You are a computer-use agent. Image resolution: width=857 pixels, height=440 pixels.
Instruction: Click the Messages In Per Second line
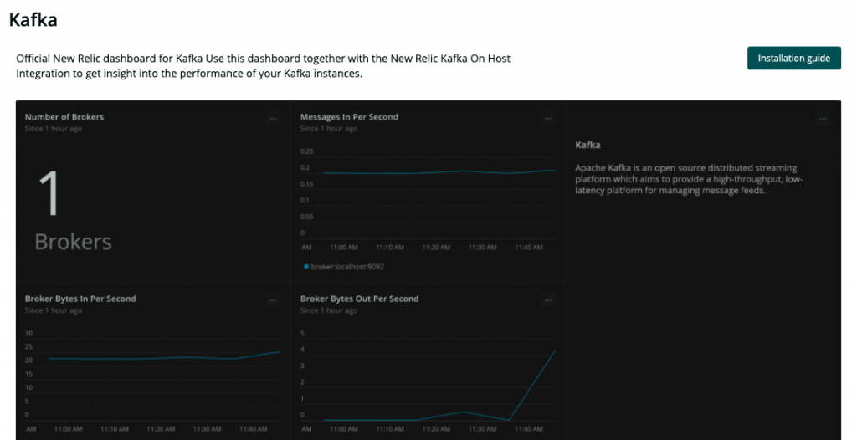click(439, 172)
